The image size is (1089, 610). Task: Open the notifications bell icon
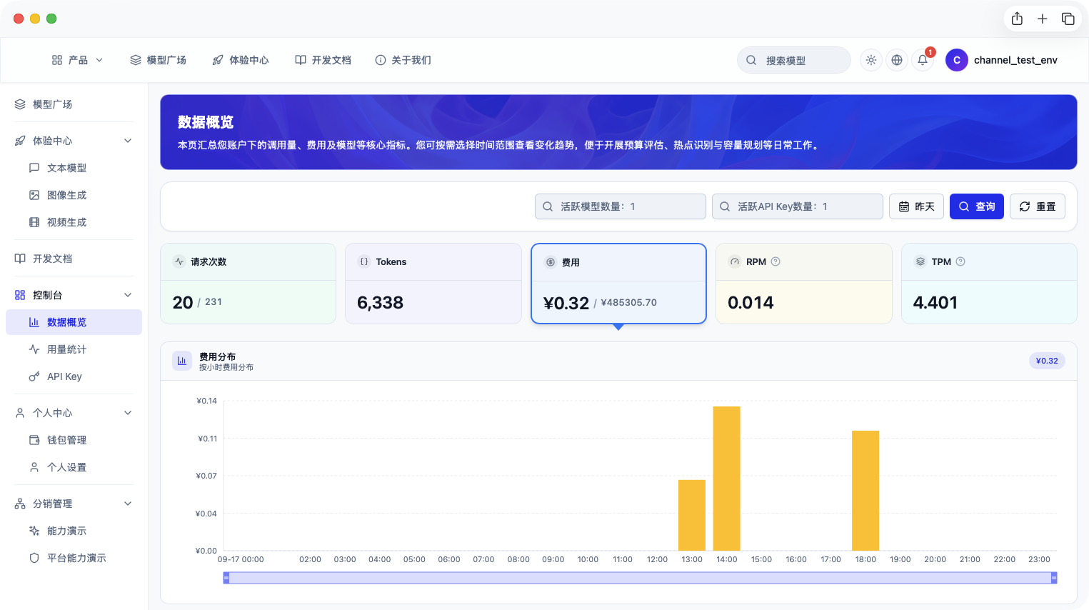tap(922, 60)
